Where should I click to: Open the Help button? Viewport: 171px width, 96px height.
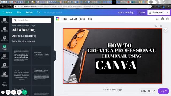click(x=163, y=91)
